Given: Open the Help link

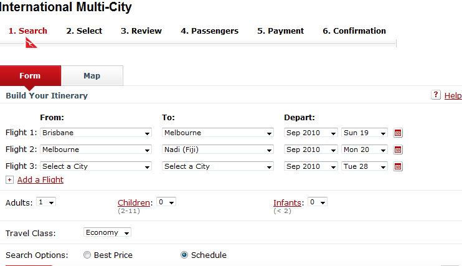Looking at the screenshot, I should [453, 95].
